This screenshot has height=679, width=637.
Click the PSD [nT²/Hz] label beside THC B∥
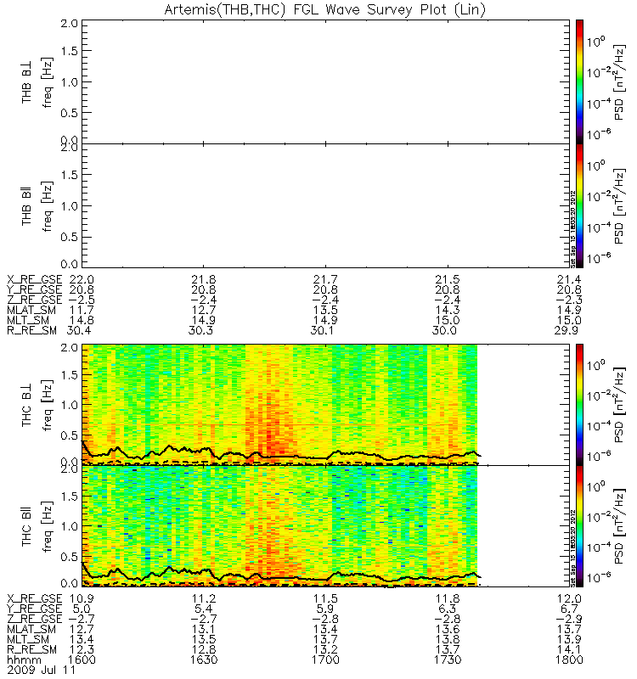point(620,526)
